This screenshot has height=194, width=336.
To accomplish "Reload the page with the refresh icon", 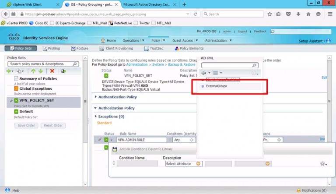I will pos(195,14).
